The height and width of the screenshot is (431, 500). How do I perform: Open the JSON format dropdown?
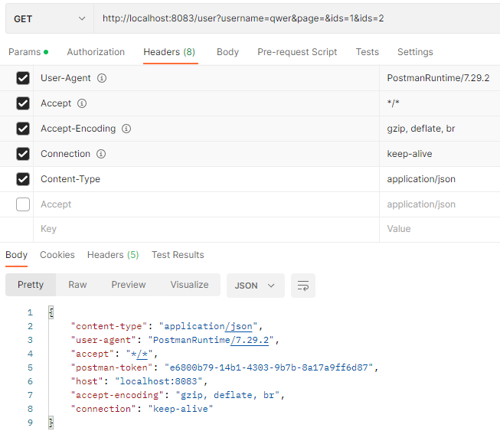tap(256, 286)
